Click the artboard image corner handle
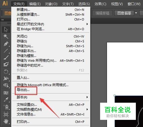Image resolution: width=143 pixels, height=127 pixels. [x=115, y=96]
